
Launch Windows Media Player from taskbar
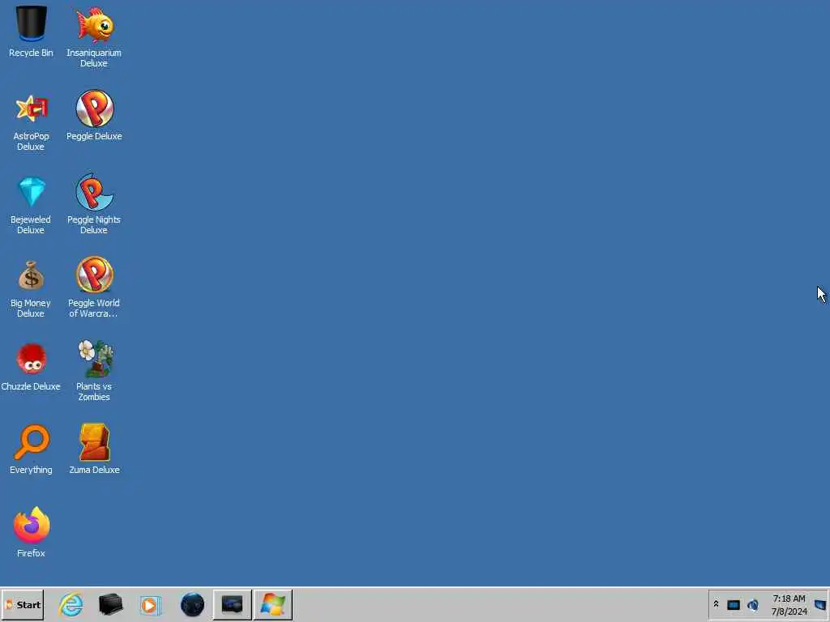(x=150, y=605)
